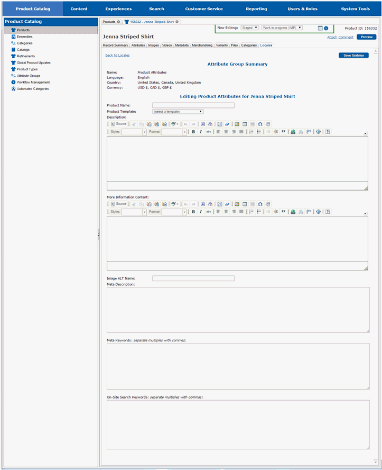Insert image in More Information Content editor

237,204
